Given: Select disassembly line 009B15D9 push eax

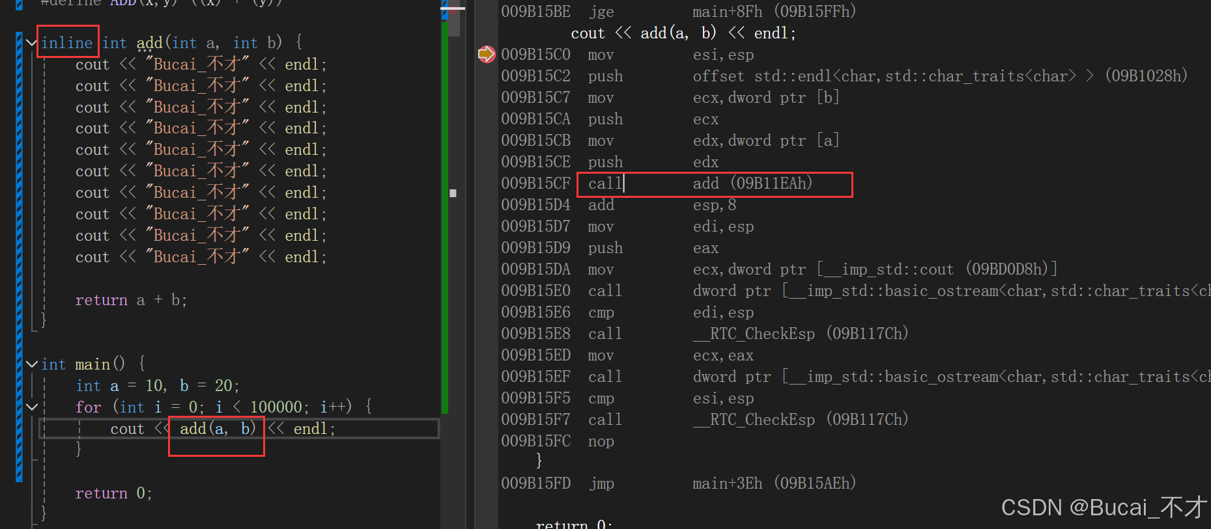Looking at the screenshot, I should [609, 248].
